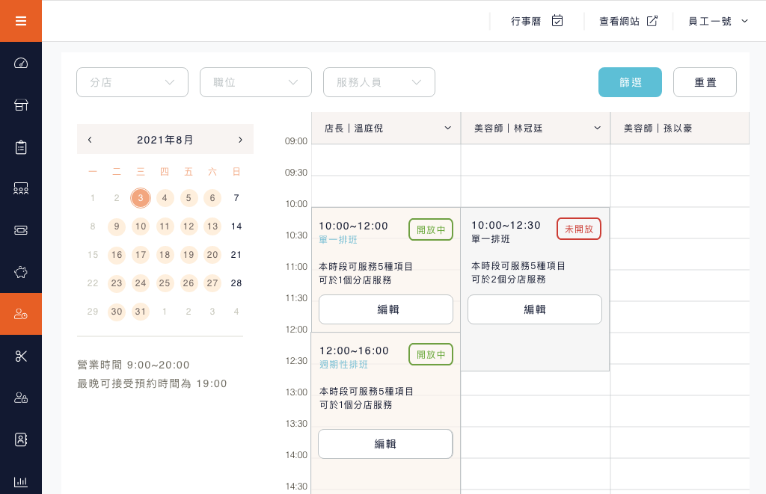Image resolution: width=766 pixels, height=494 pixels.
Task: Select August 28 in the calendar
Action: 236,282
